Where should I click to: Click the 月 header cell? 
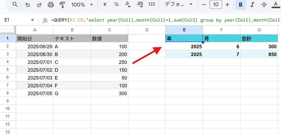click(222, 39)
